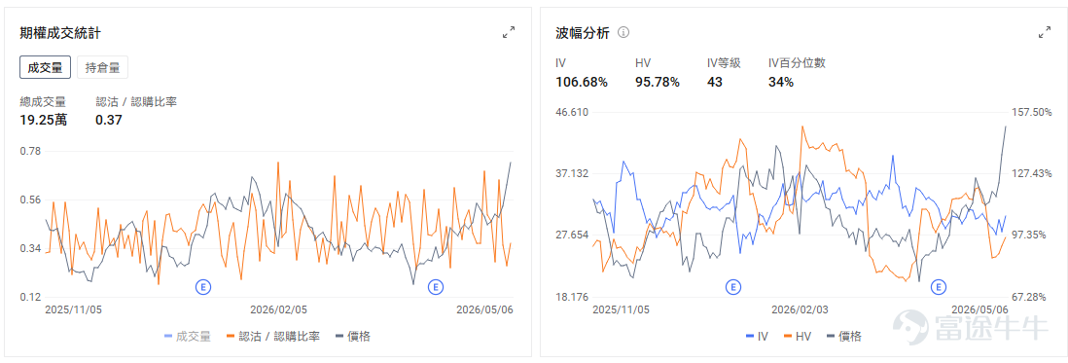Viewport: 1068px width, 363px height.
Task: Click the 總成交量 value 19.25萬
Action: 44,120
